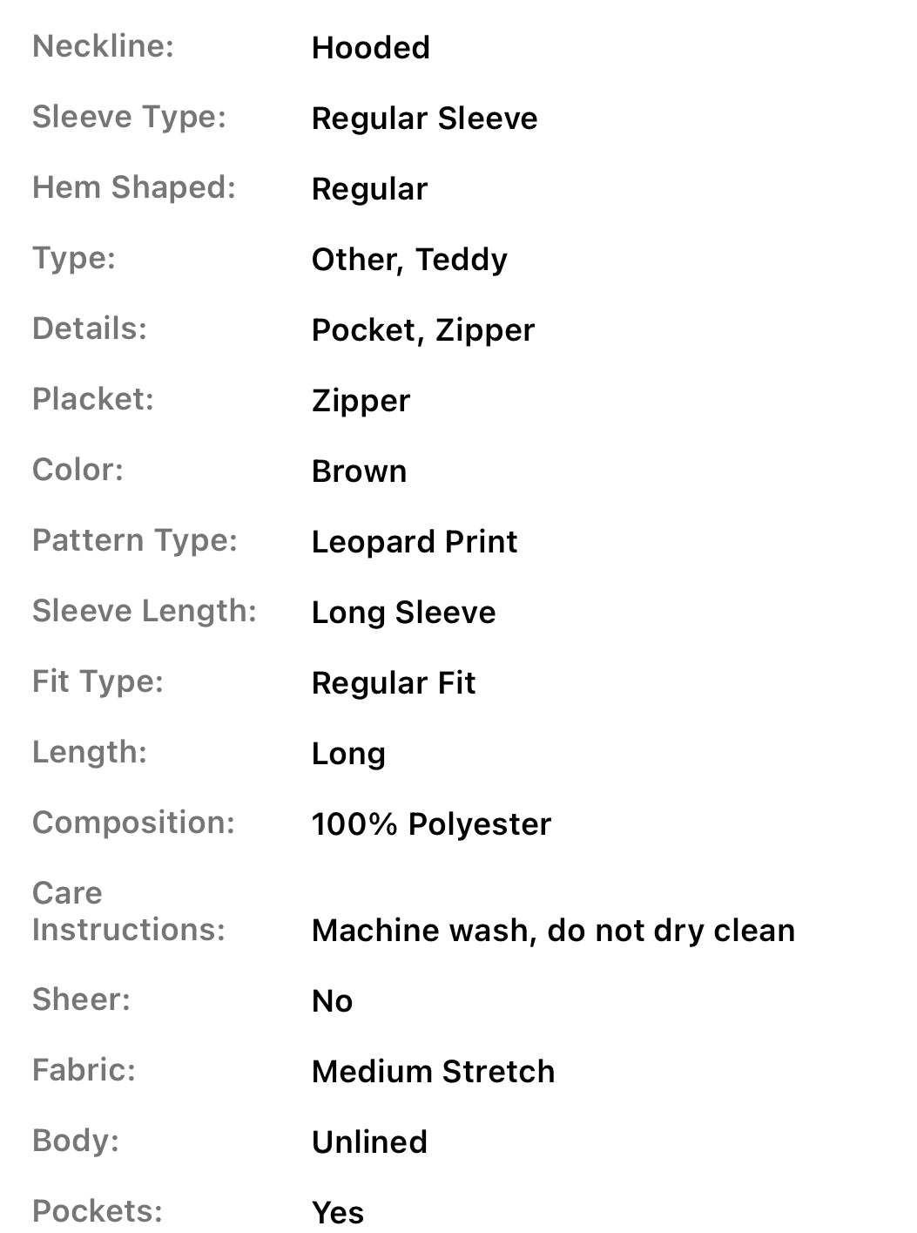917x1233 pixels.
Task: Select the 'Other, Teddy' type value
Action: click(409, 260)
